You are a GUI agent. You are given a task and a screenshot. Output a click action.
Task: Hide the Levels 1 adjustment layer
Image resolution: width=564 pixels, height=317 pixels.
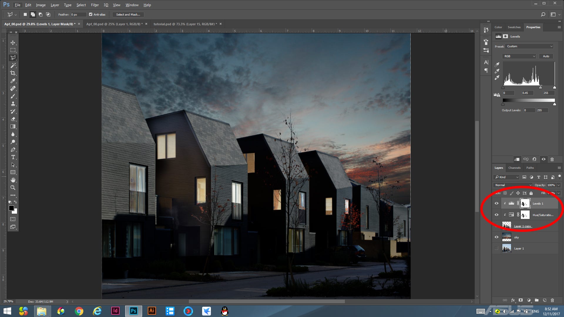(496, 203)
